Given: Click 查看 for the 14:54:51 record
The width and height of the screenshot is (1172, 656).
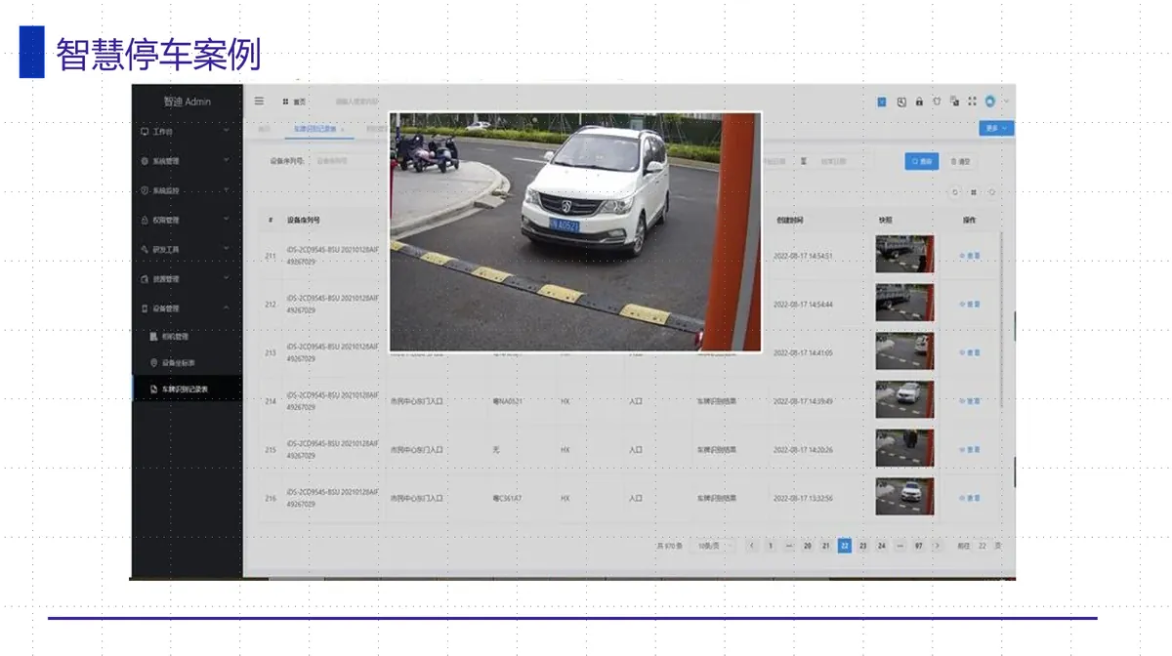Looking at the screenshot, I should [x=970, y=256].
